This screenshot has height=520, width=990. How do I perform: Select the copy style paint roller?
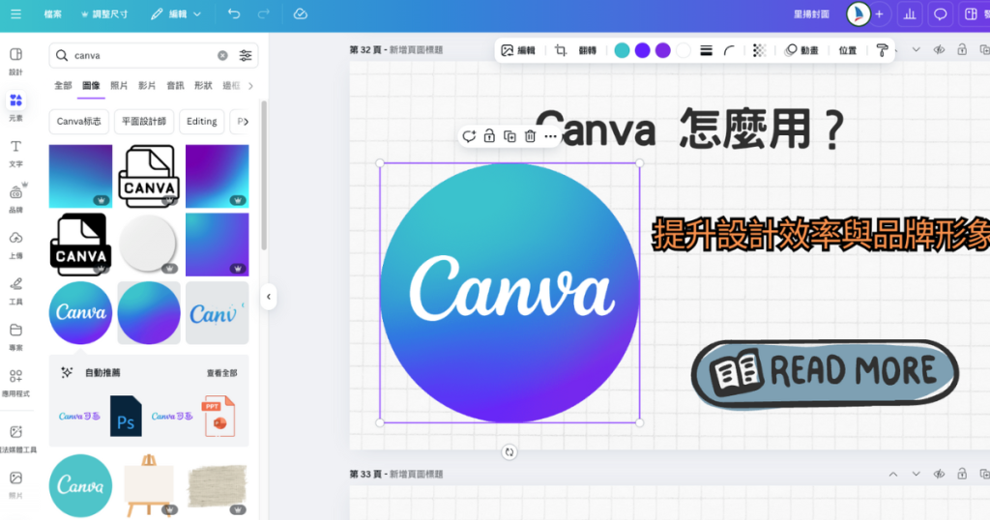tap(882, 50)
